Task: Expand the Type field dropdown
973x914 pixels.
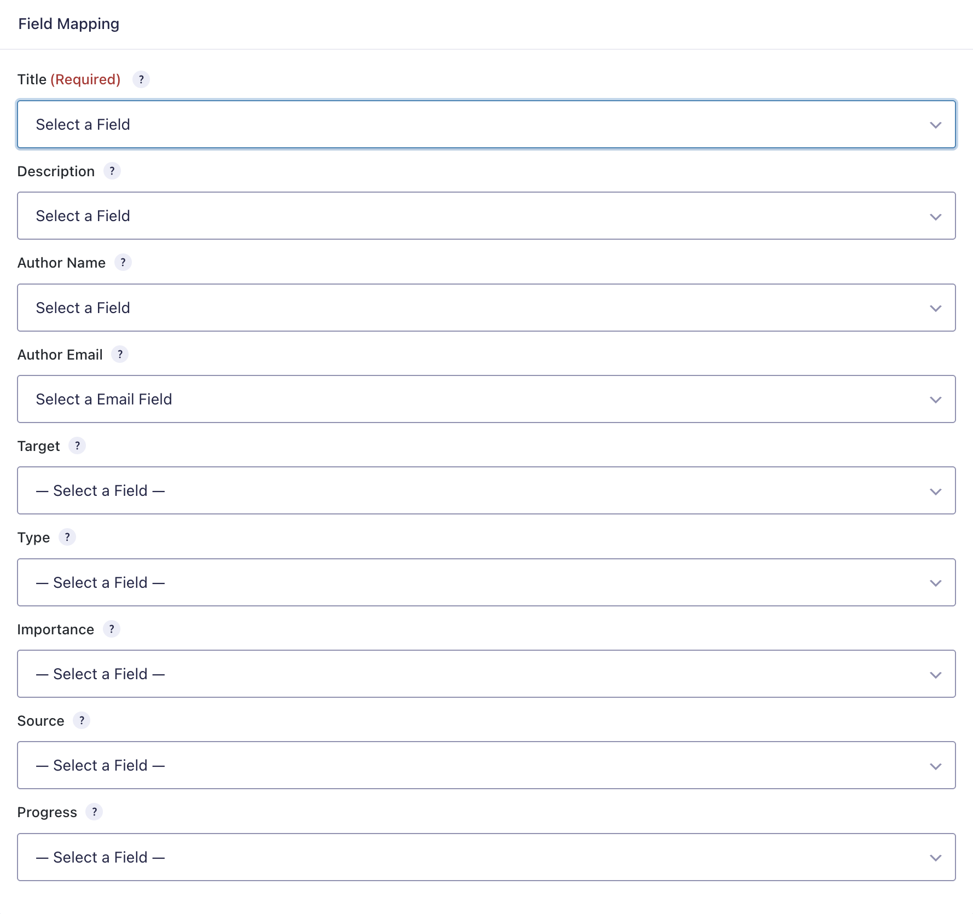Action: point(486,582)
